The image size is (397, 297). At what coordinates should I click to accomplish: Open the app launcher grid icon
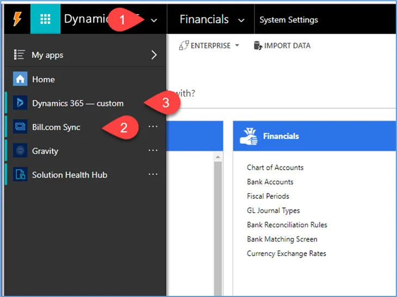[x=45, y=19]
